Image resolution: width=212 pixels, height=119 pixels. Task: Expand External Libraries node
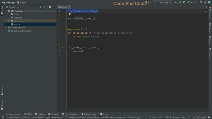pos(6,27)
